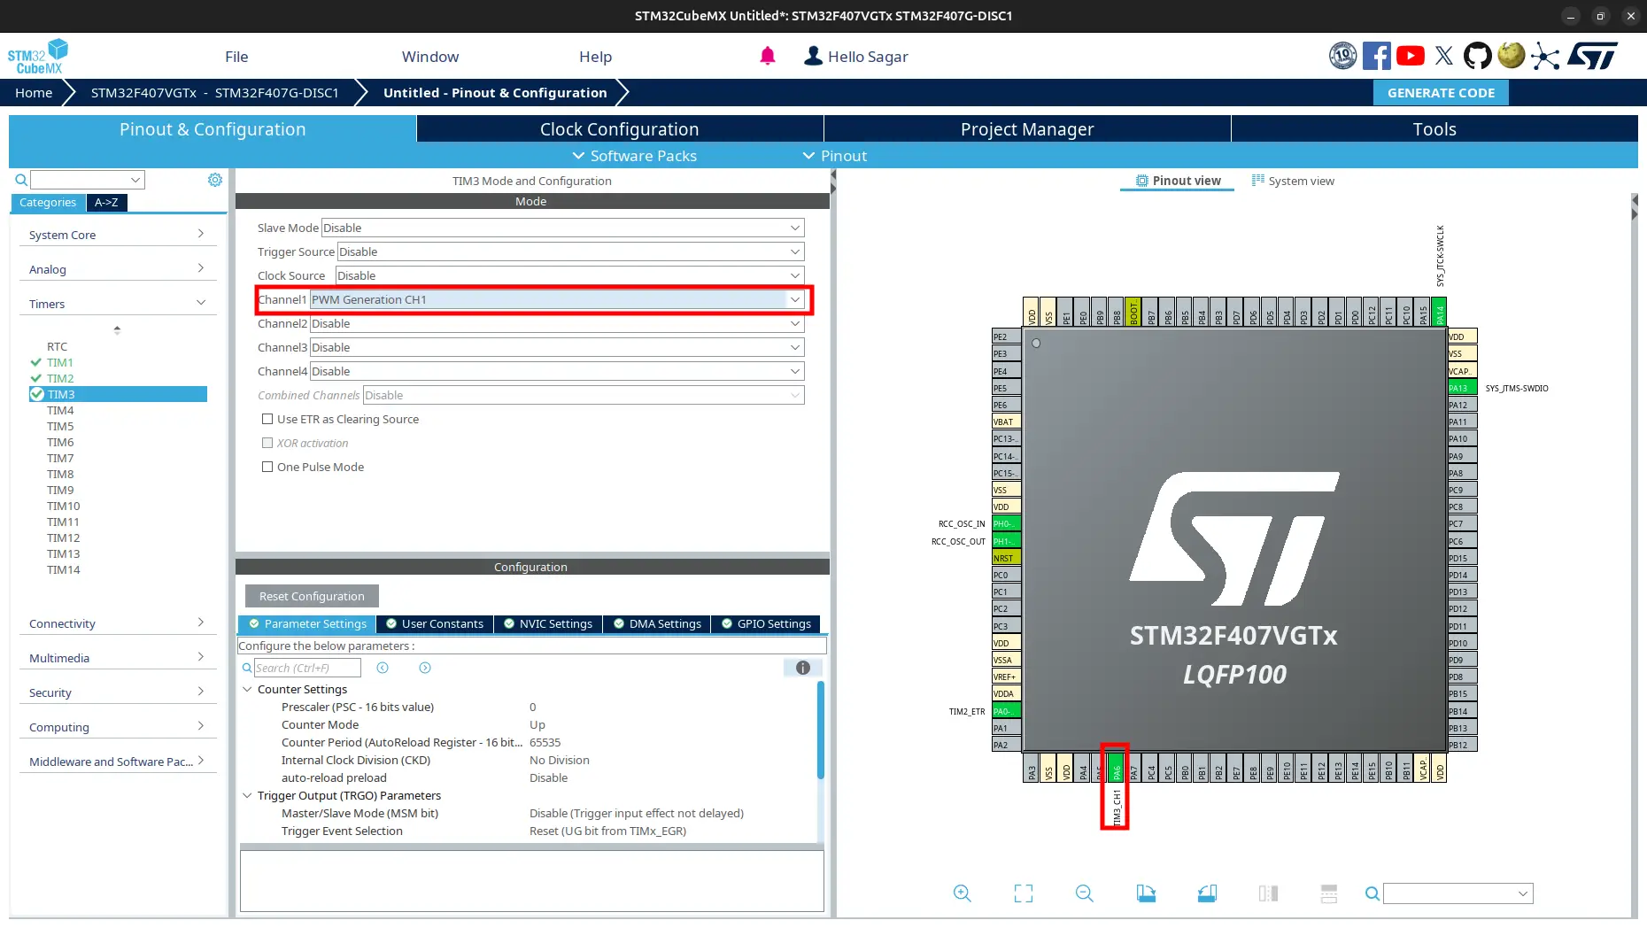The width and height of the screenshot is (1647, 928).
Task: Open the Channel4 dropdown
Action: pyautogui.click(x=557, y=371)
